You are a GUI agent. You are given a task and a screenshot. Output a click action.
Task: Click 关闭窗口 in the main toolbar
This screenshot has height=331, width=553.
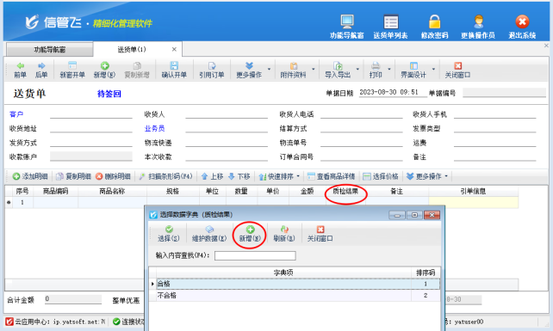(457, 70)
